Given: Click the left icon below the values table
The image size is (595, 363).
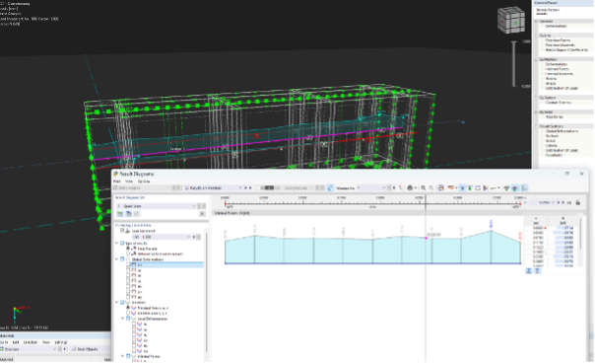Looking at the screenshot, I should click(x=529, y=271).
